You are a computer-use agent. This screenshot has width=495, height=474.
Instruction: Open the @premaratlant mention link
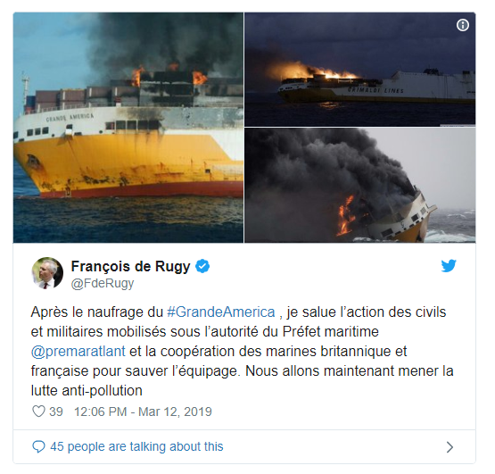[x=78, y=352]
